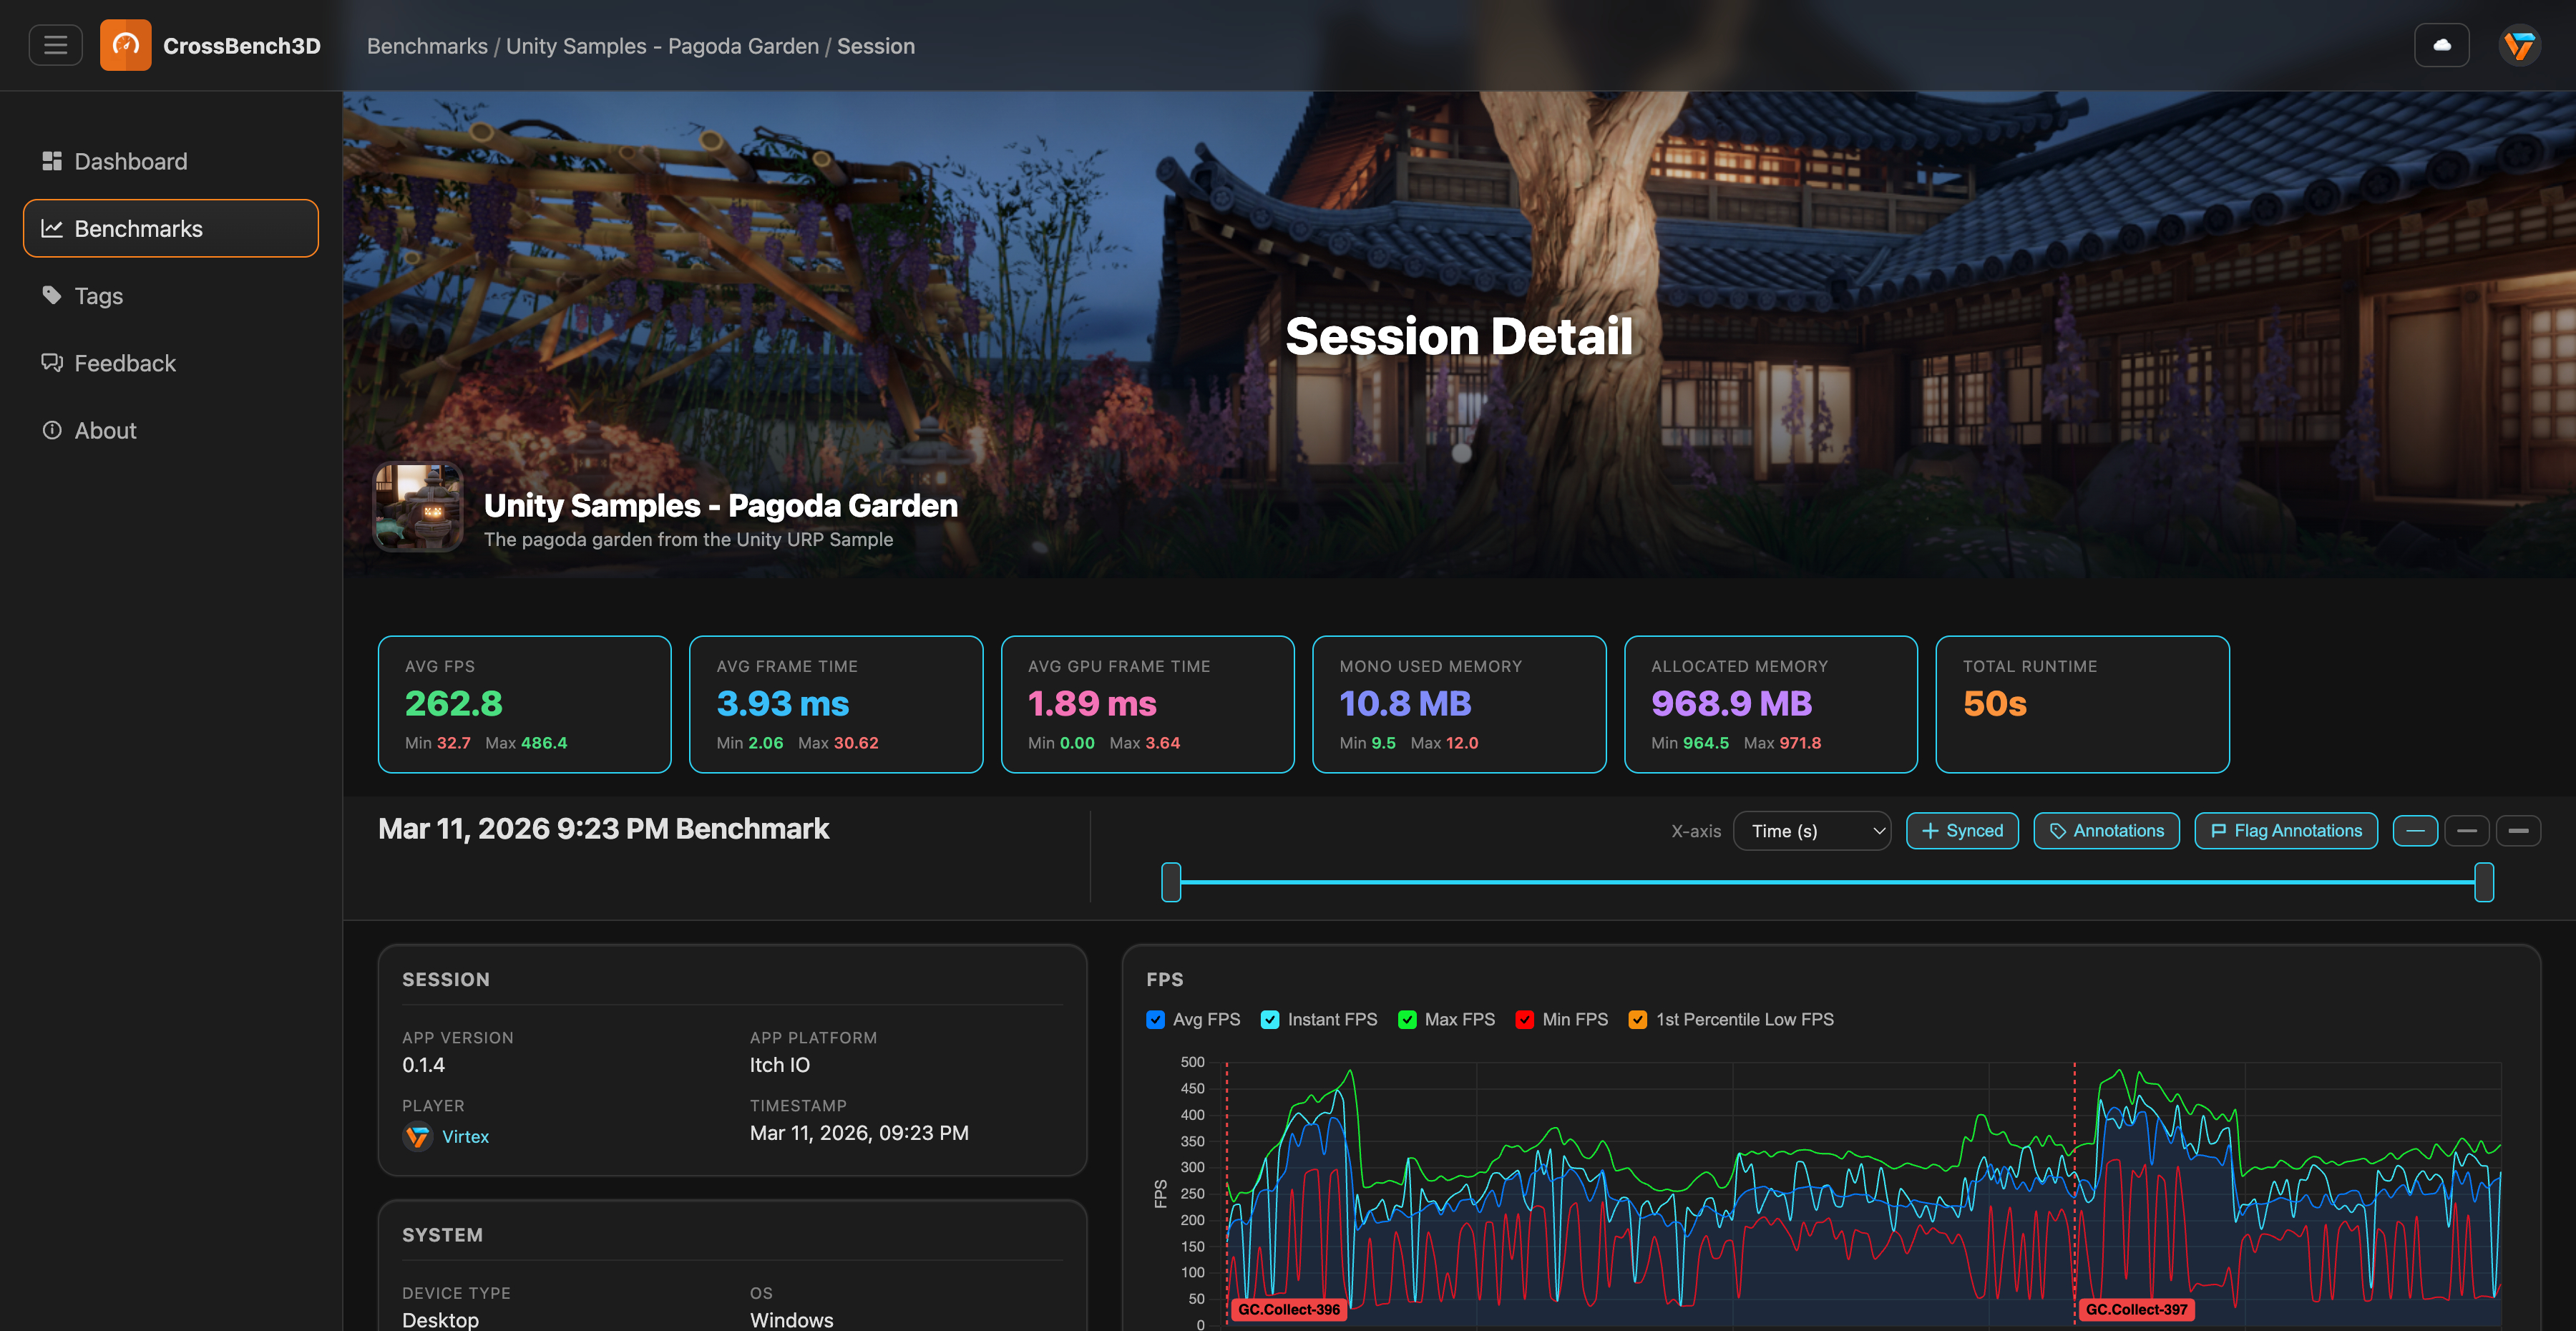Select thin line thickness button
This screenshot has width=2576, height=1331.
tap(2415, 831)
